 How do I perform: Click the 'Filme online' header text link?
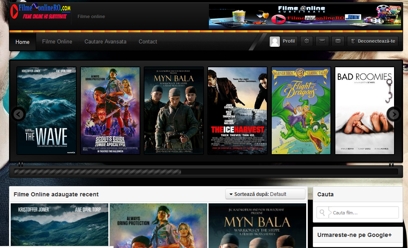[x=91, y=16]
